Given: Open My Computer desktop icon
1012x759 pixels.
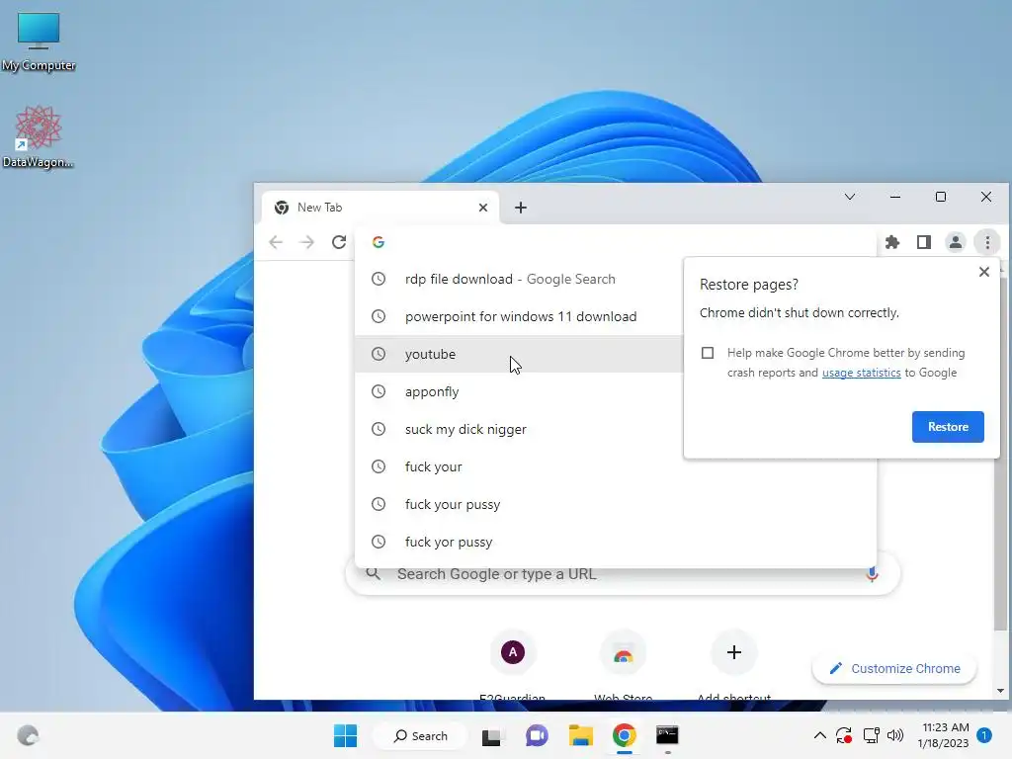Looking at the screenshot, I should click(39, 42).
